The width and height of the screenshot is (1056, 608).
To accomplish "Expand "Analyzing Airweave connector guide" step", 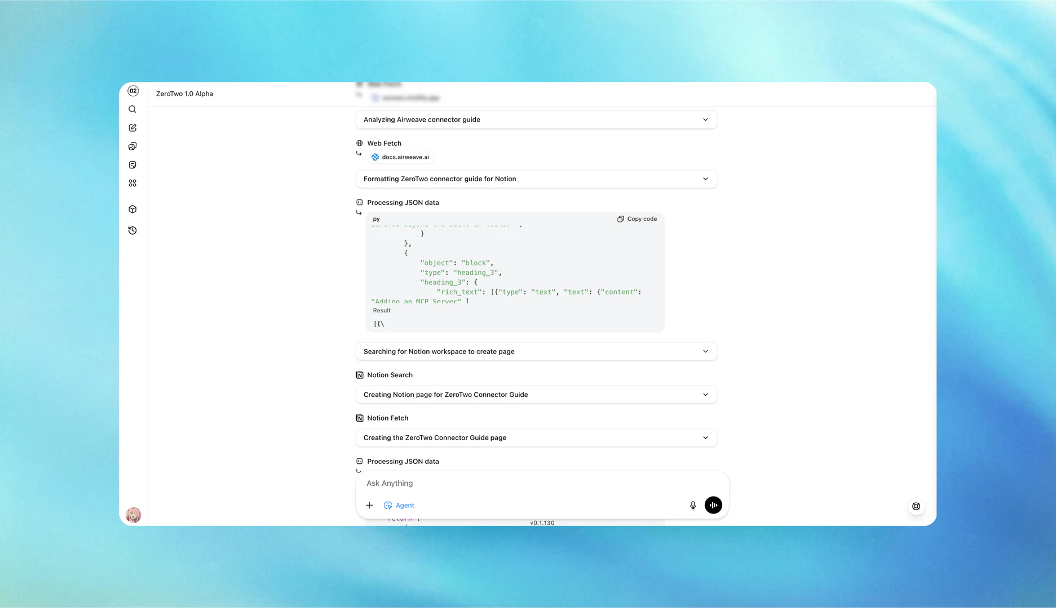I will click(x=536, y=119).
